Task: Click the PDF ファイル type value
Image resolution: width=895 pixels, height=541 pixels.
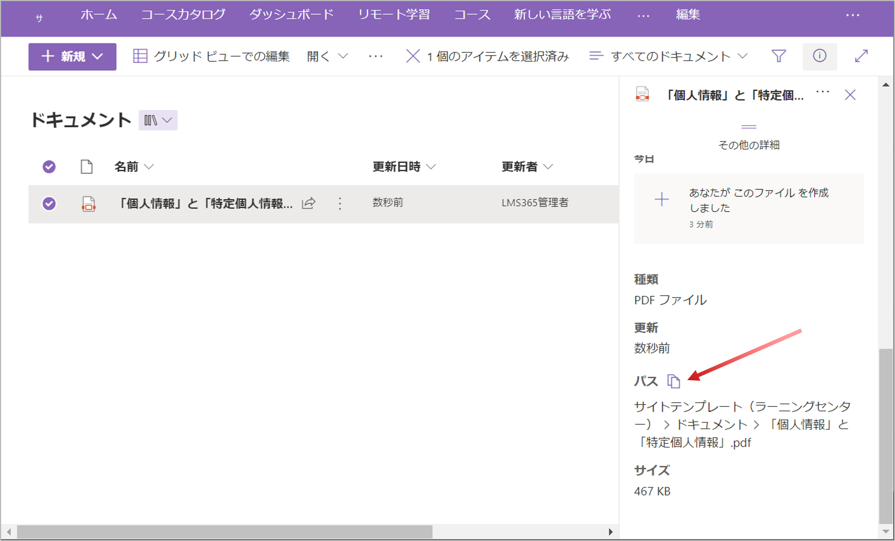Action: coord(670,300)
